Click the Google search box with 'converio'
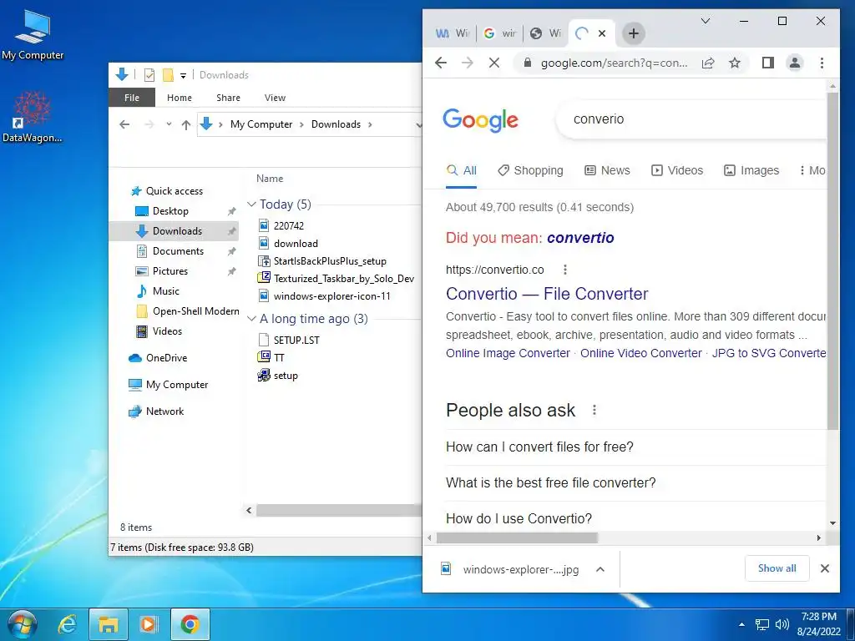Image resolution: width=855 pixels, height=641 pixels. [x=692, y=119]
